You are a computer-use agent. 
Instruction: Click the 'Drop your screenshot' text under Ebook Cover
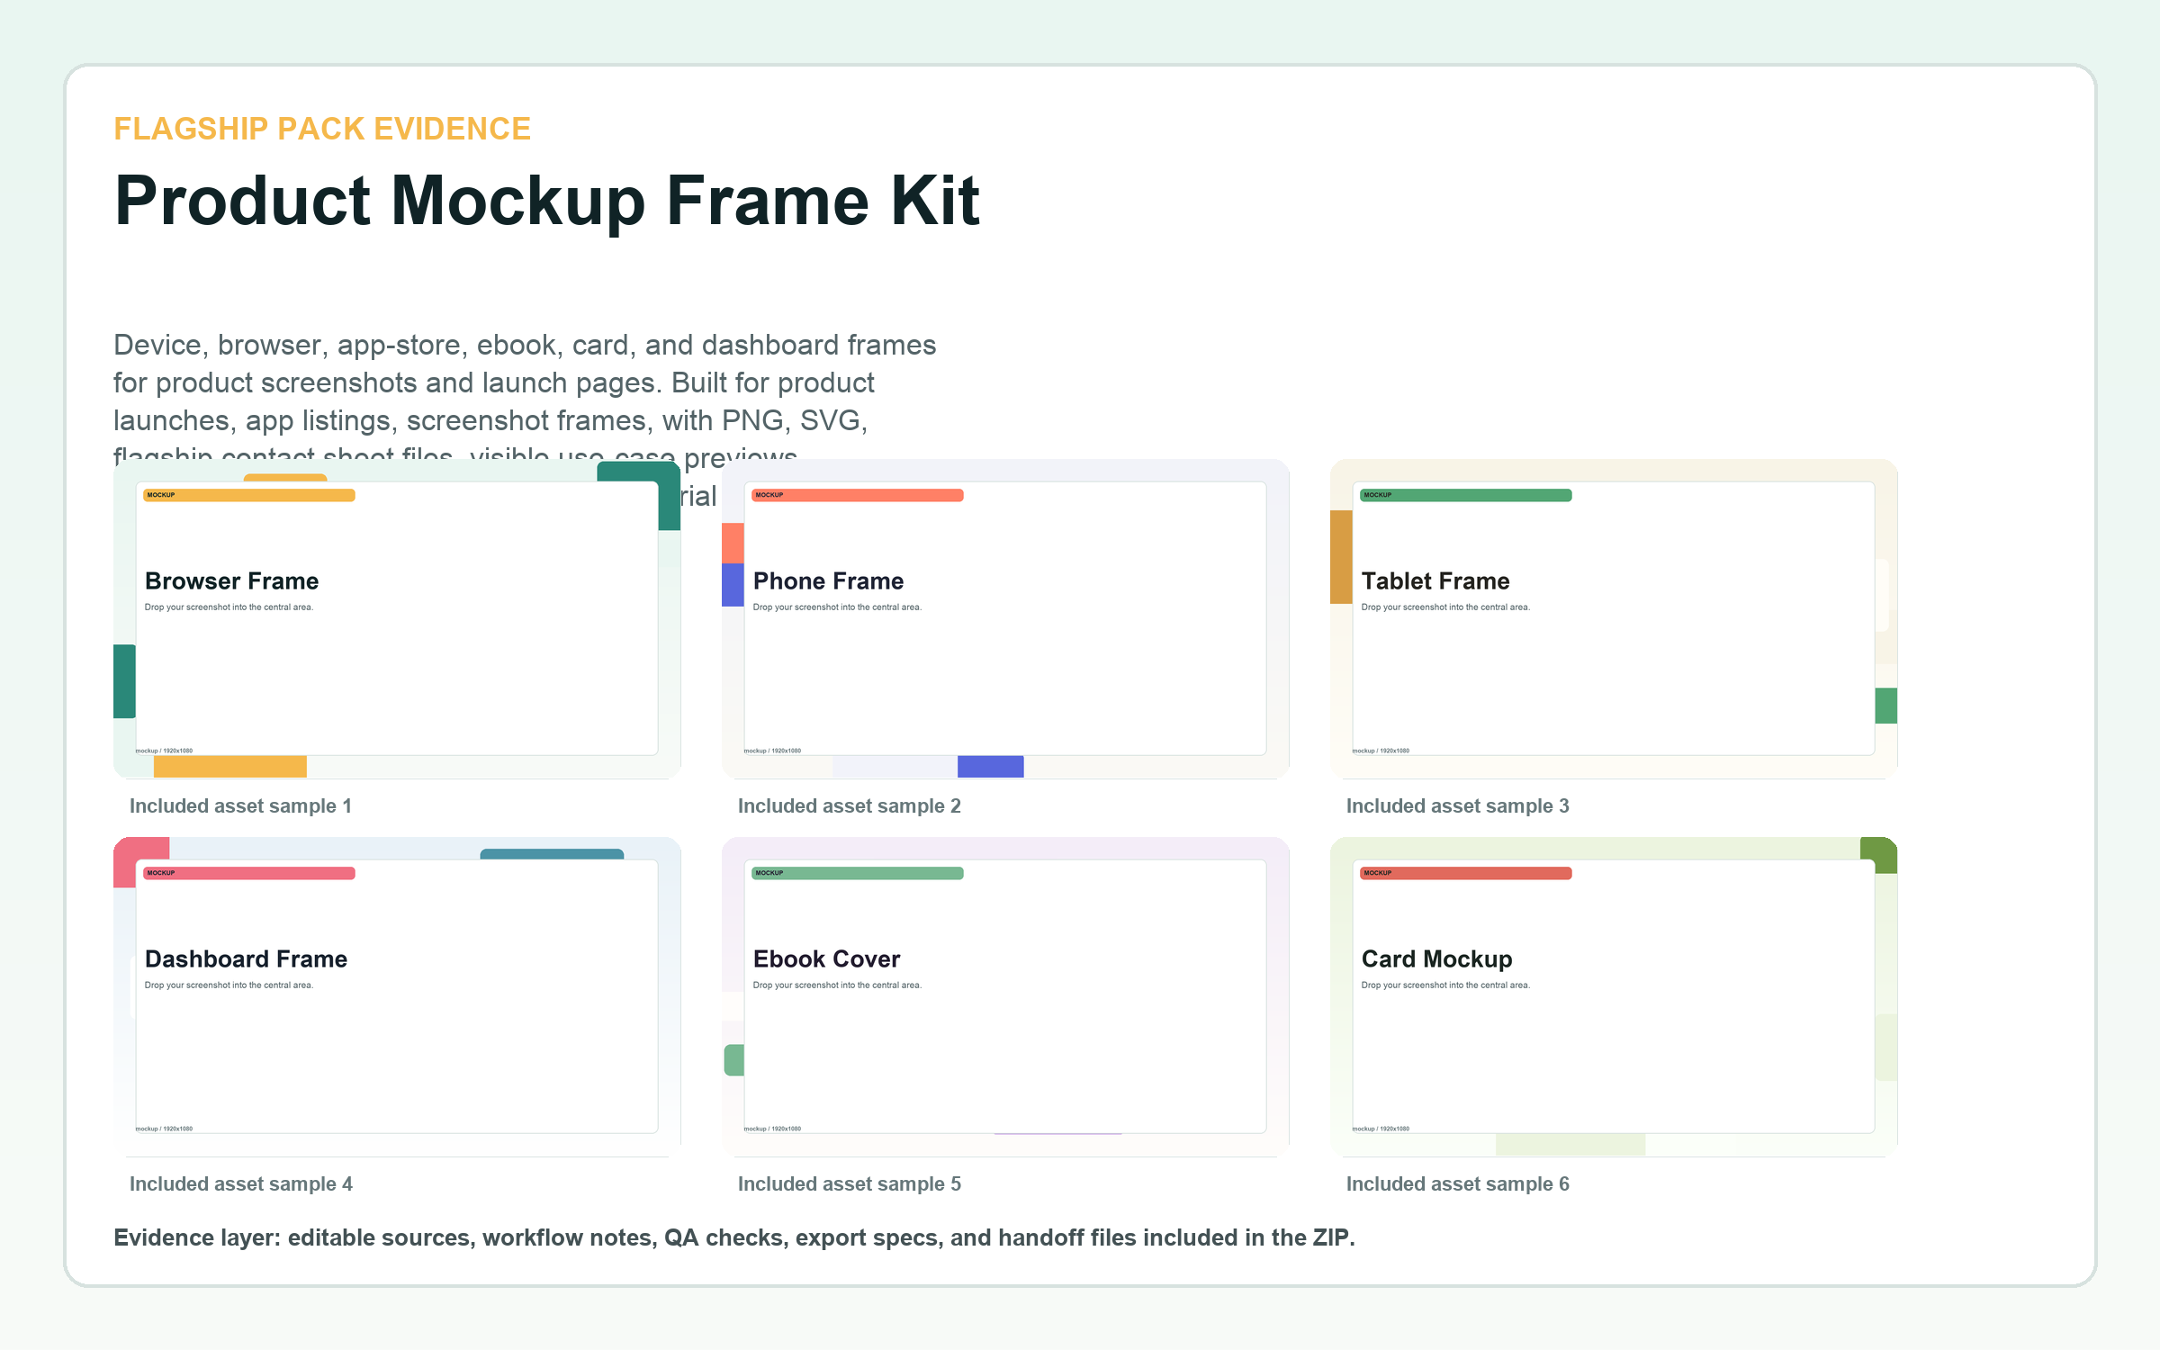(x=837, y=985)
